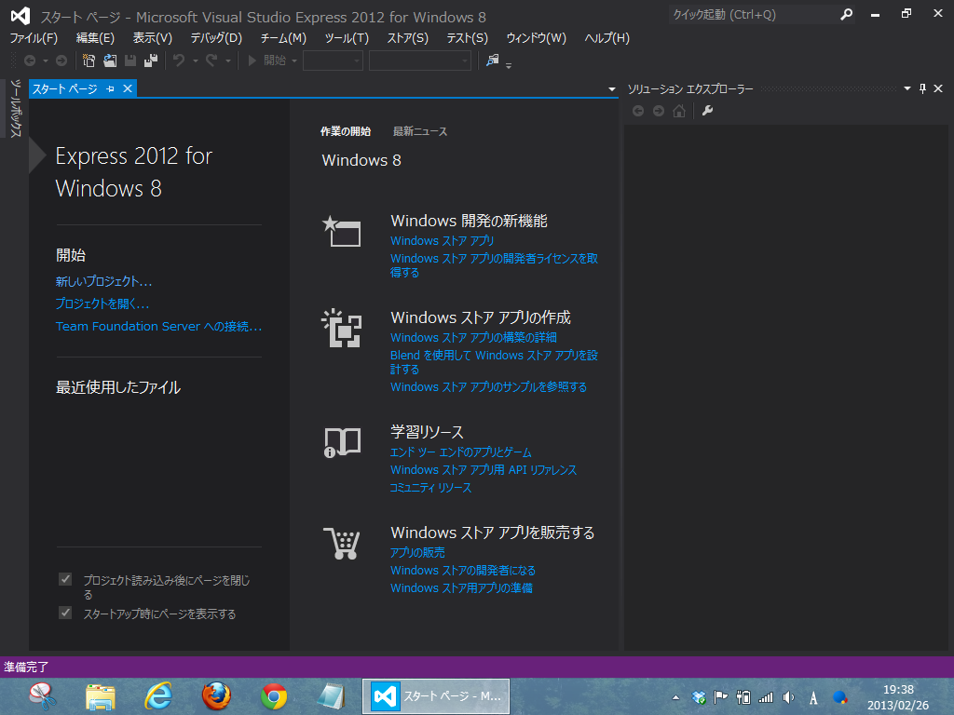Open the ヘルプ(H) menu

(606, 37)
